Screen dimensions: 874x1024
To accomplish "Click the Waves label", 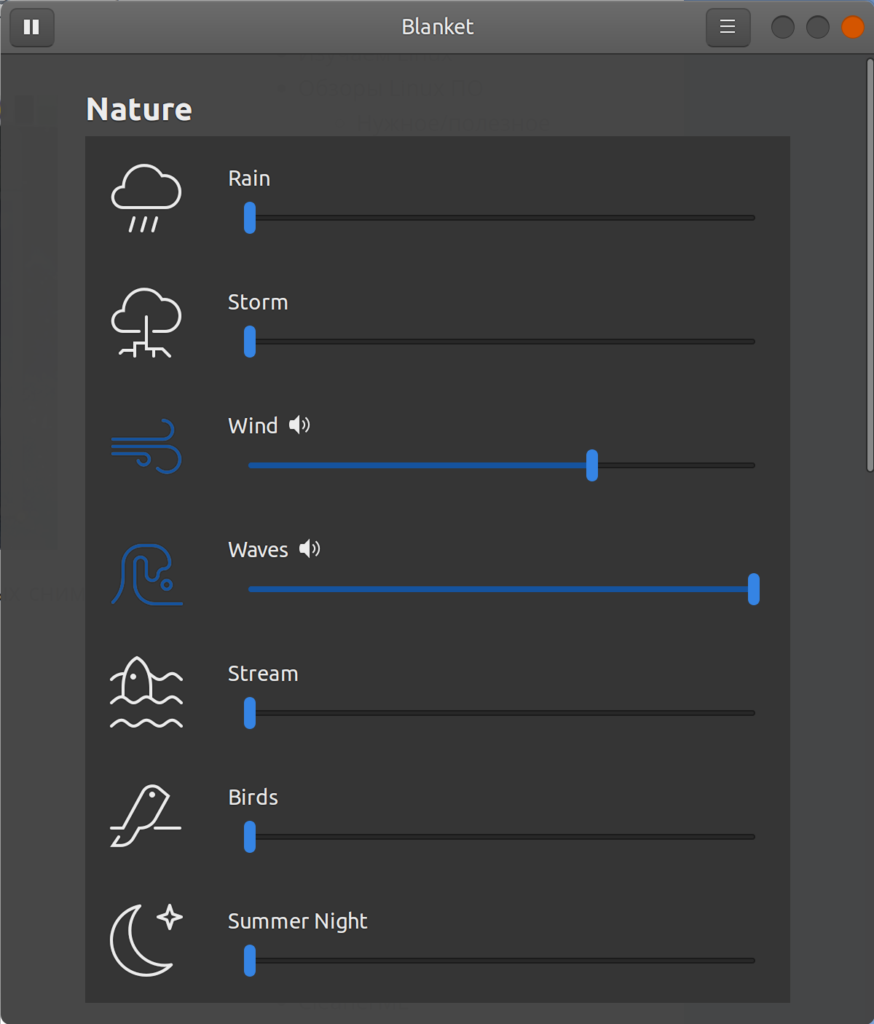I will [x=258, y=550].
